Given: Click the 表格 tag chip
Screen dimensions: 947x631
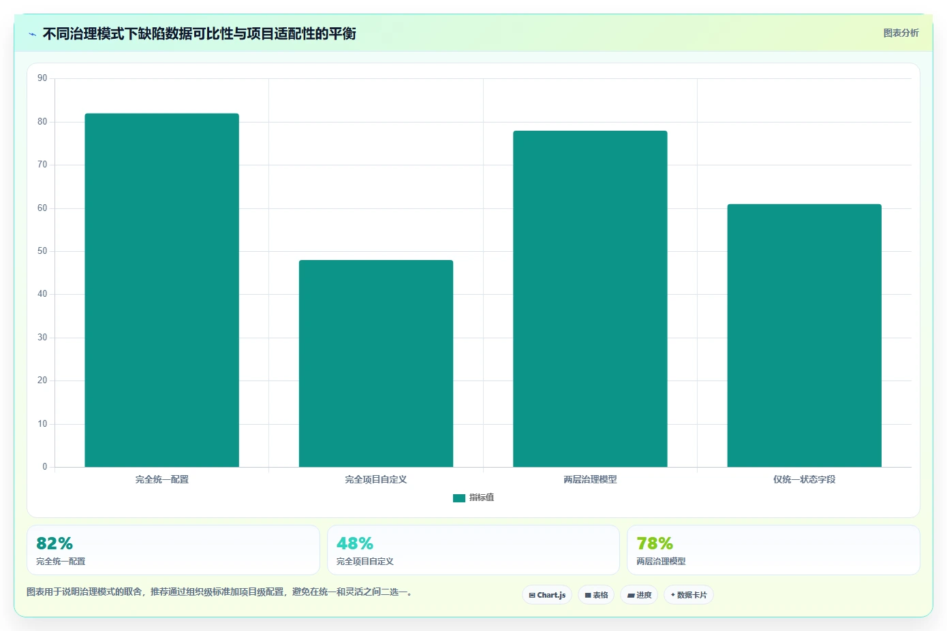Looking at the screenshot, I should tap(596, 595).
